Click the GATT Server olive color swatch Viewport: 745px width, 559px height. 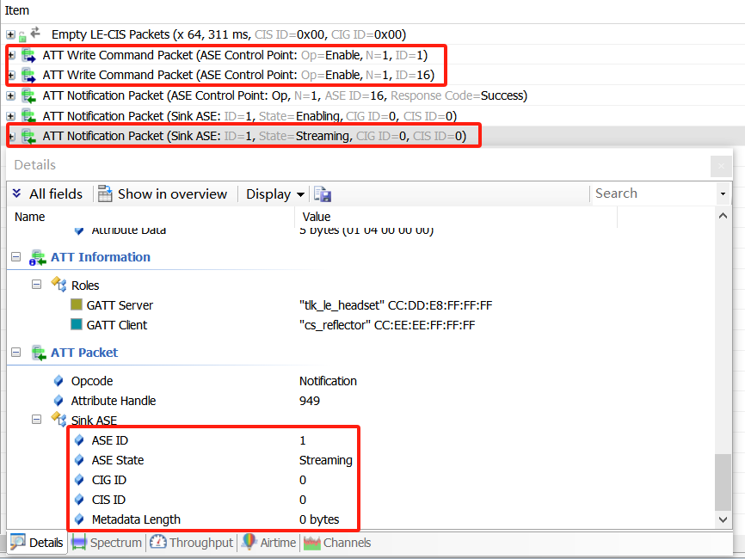click(77, 304)
